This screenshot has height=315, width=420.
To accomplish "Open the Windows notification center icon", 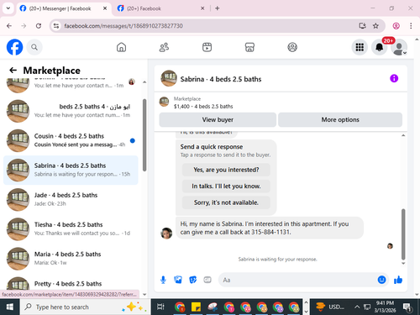I will point(407,307).
